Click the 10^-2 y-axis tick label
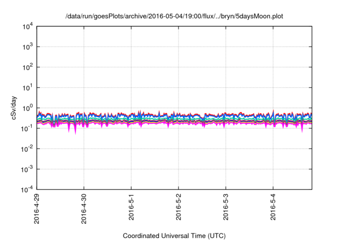344x241 pixels. pyautogui.click(x=27, y=149)
